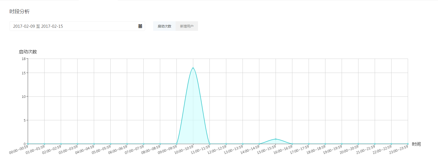Viewport: 438px width, 159px height.
Task: Click the data point at 09:00~09:59
Action: click(176, 144)
